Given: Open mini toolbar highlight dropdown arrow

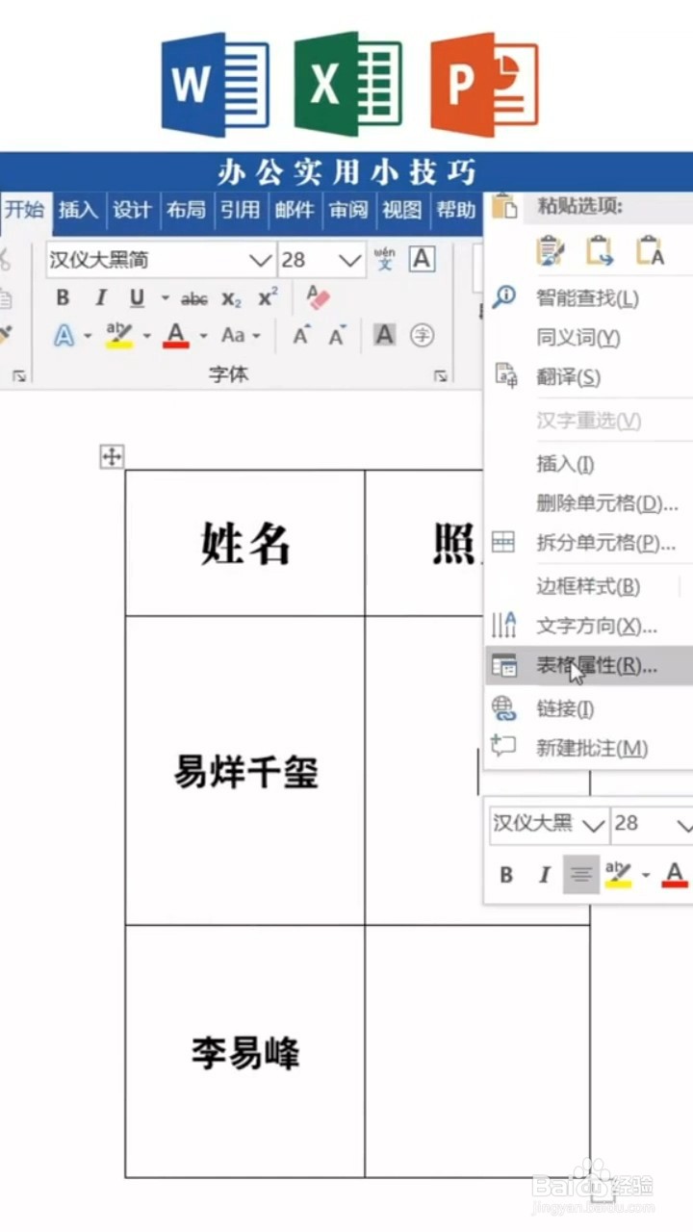Looking at the screenshot, I should (646, 876).
